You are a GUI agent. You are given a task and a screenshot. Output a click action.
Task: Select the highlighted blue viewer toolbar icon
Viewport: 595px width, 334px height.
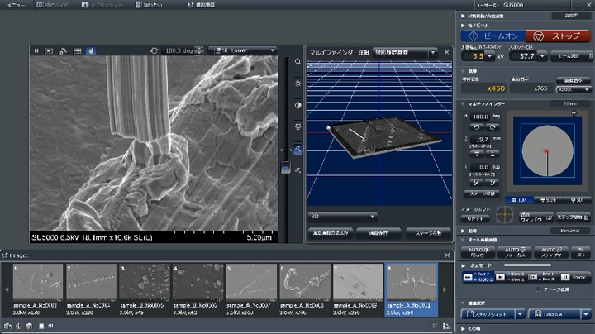point(90,50)
